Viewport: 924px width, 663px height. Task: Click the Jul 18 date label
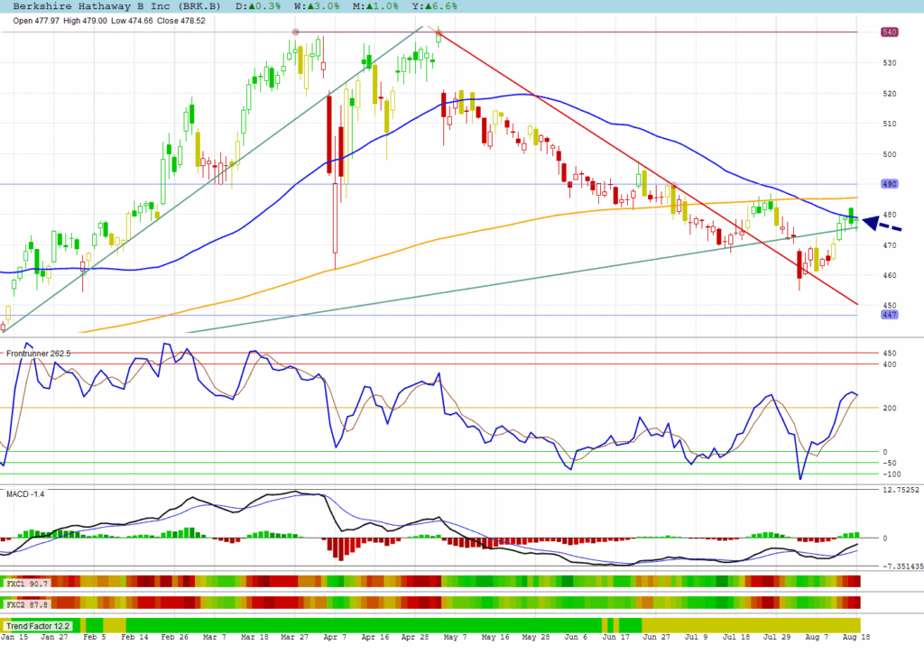(736, 637)
